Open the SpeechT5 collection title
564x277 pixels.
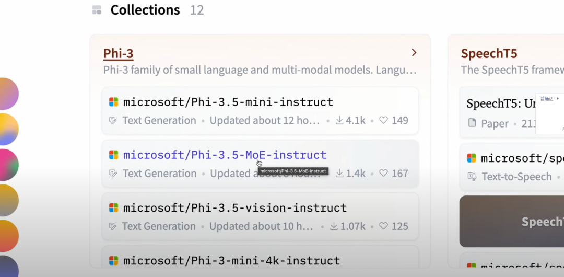(x=489, y=53)
